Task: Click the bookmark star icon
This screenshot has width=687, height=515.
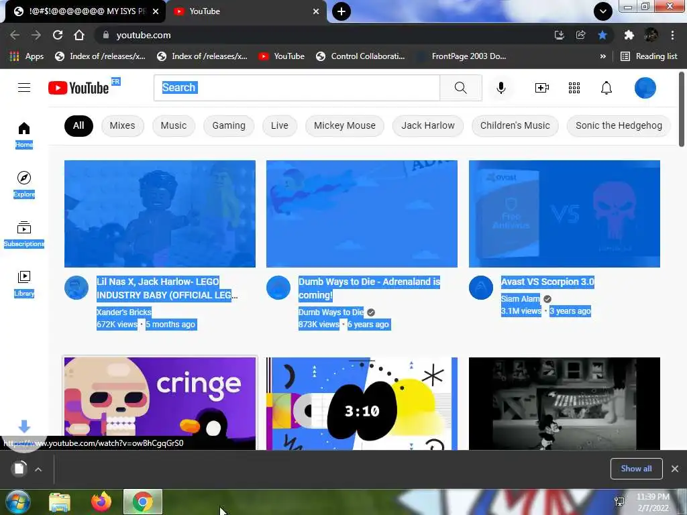Action: [602, 35]
